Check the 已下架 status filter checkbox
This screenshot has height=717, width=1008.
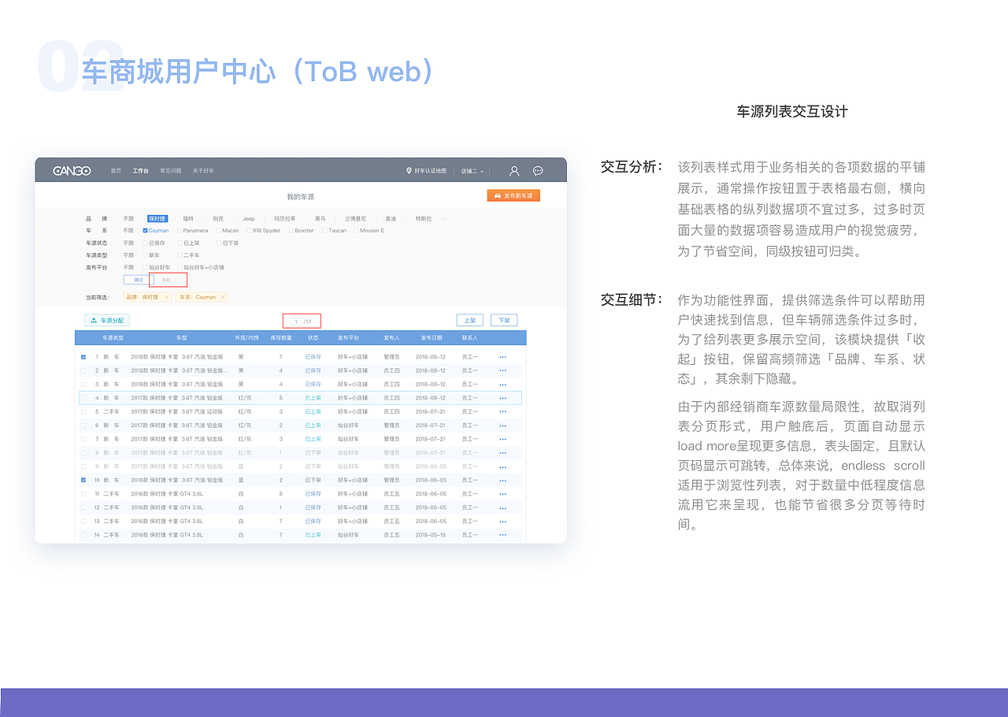coord(219,243)
